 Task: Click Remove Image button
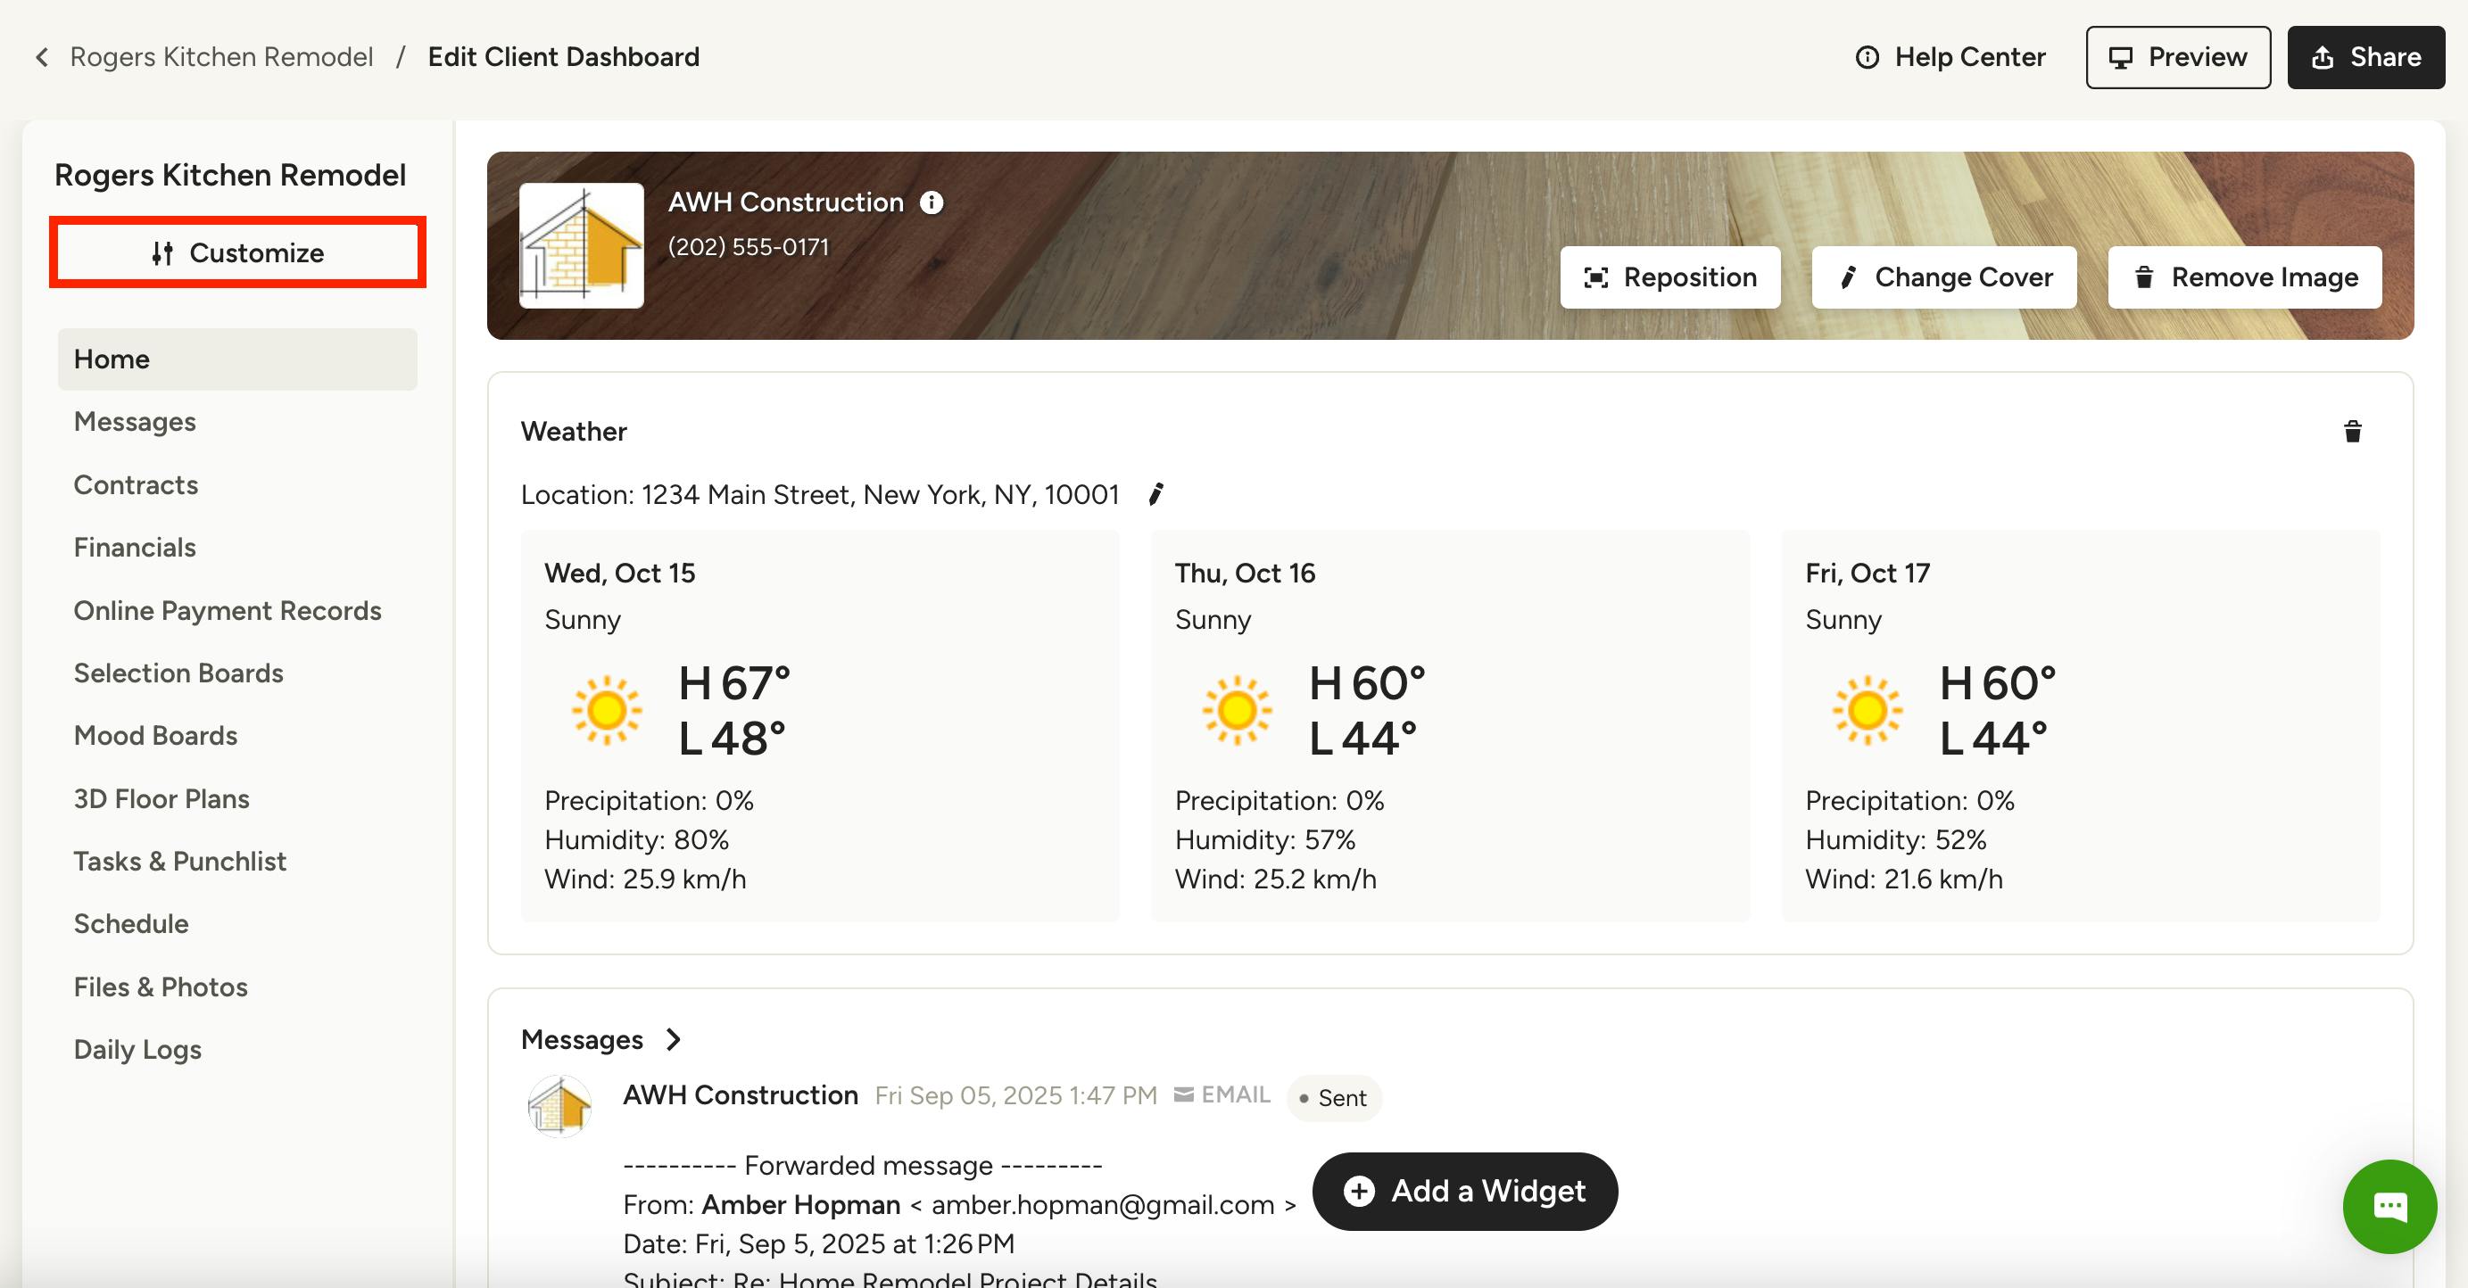[x=2244, y=277]
